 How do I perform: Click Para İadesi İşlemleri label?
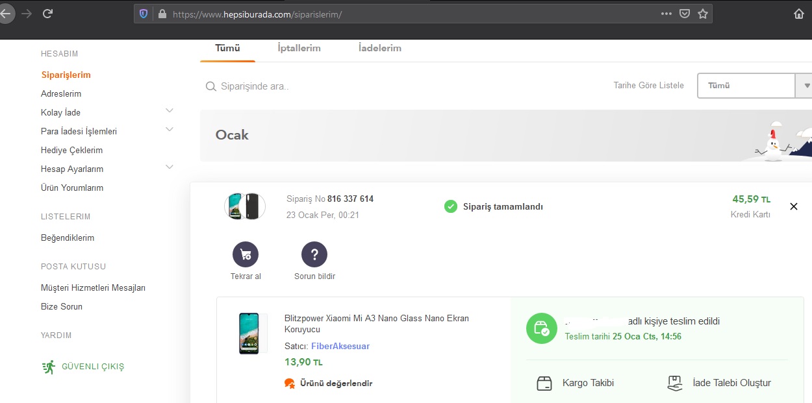[79, 132]
